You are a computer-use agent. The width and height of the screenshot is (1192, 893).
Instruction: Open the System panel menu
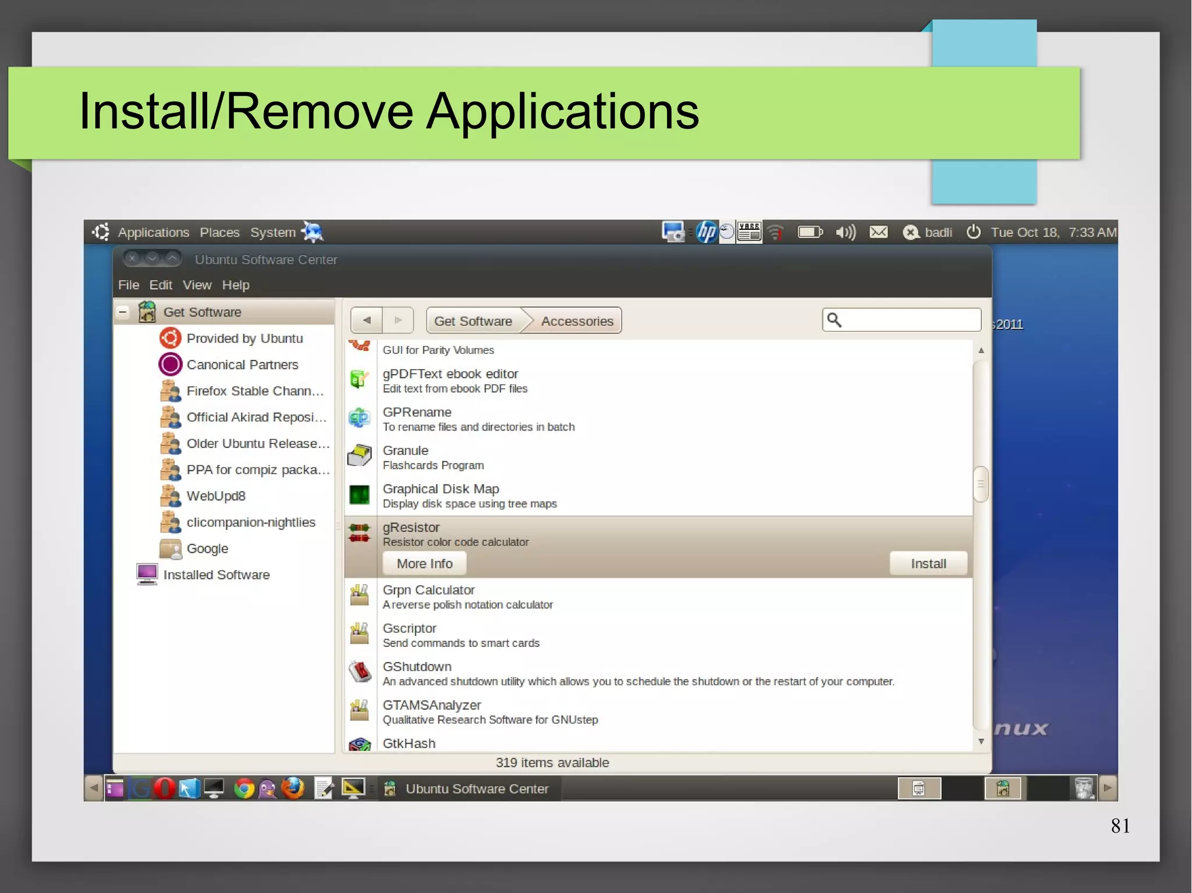click(x=273, y=232)
